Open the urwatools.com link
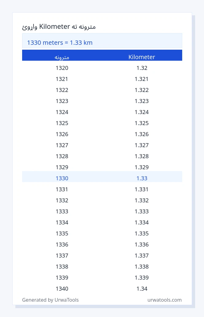 164,300
